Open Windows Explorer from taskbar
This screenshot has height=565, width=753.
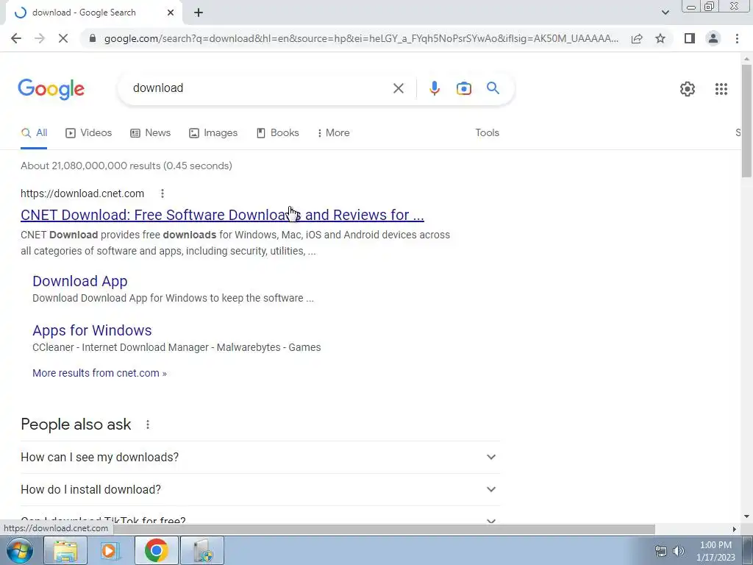point(65,550)
